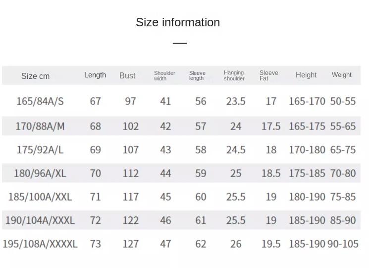Click the Sleeve length column header
The image size is (373, 268).
point(197,75)
